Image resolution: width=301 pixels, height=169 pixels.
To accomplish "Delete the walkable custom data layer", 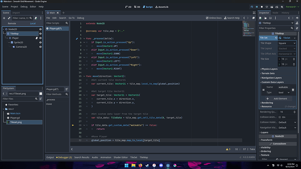I will (293, 90).
